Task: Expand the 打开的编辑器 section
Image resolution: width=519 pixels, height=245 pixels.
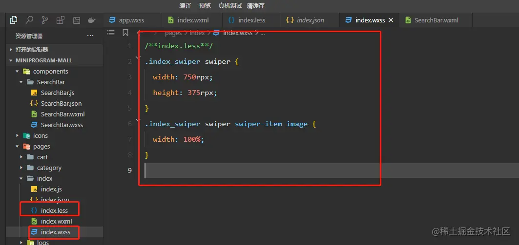Action: coord(55,50)
